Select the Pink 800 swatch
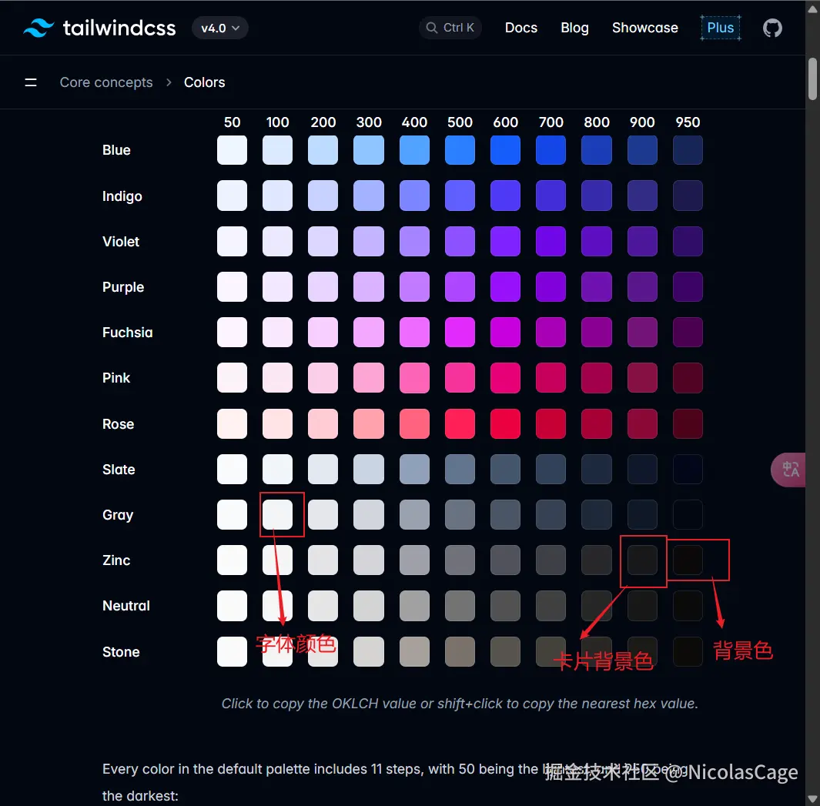The height and width of the screenshot is (806, 820). pos(596,378)
